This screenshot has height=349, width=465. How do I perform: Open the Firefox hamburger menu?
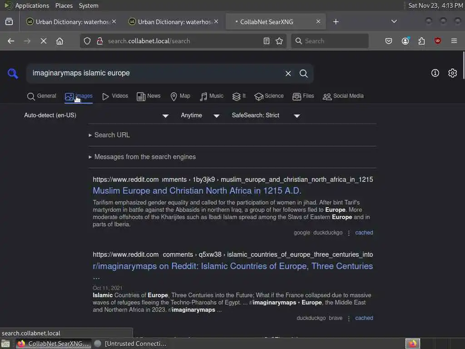454,41
